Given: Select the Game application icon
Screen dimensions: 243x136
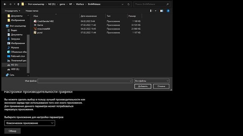Looking at the screenshot, I should tap(35, 25).
